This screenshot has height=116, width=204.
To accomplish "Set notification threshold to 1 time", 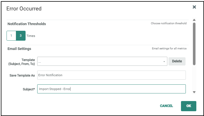I will [x=11, y=36].
